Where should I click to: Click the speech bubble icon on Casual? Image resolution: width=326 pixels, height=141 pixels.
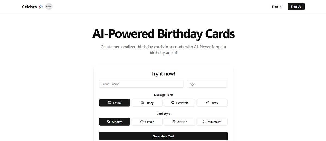click(x=109, y=103)
